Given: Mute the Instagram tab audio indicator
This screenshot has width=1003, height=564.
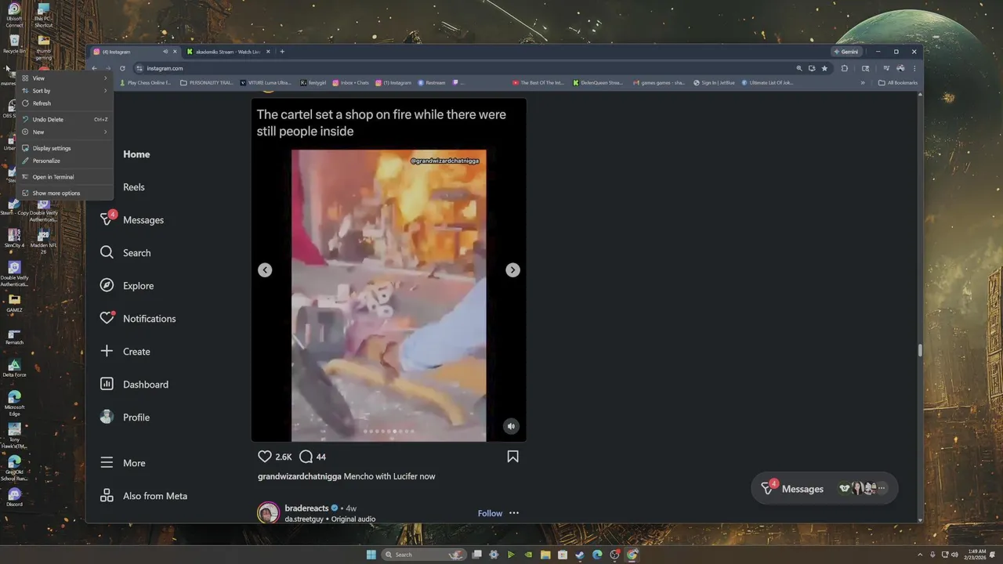Looking at the screenshot, I should (x=165, y=52).
